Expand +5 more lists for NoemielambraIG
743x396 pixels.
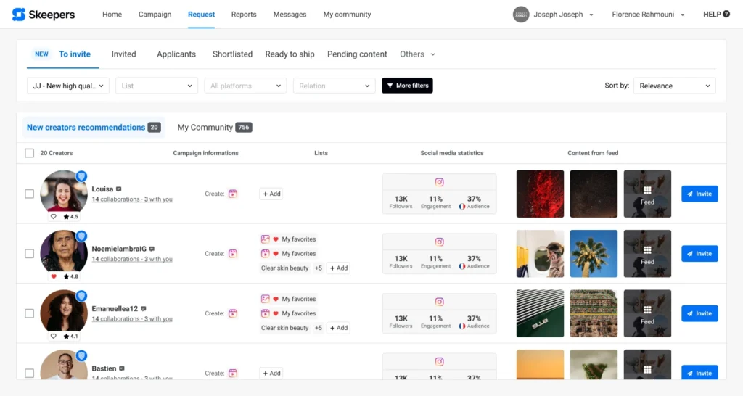pyautogui.click(x=319, y=268)
